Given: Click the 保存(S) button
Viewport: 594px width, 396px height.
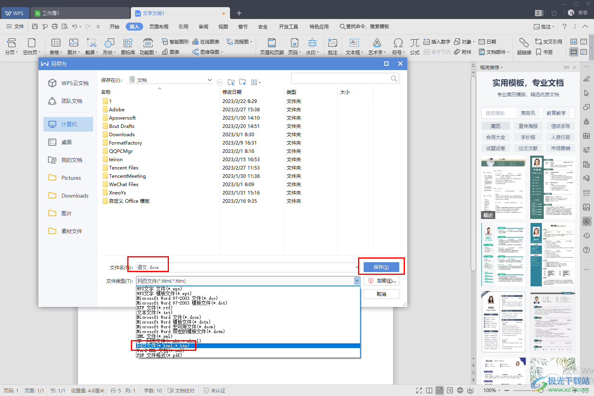Looking at the screenshot, I should point(381,267).
